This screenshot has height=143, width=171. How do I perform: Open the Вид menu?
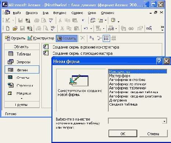tap(46, 13)
